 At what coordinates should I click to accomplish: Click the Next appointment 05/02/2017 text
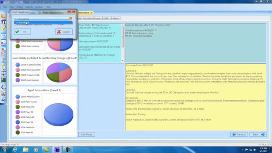tap(93, 41)
